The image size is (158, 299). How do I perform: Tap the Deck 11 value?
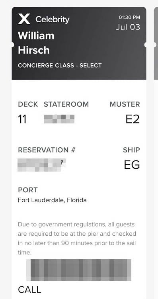tap(22, 119)
